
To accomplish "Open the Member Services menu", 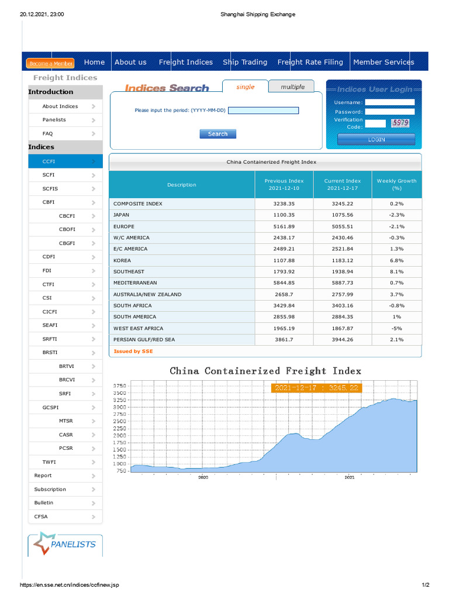I will (384, 62).
